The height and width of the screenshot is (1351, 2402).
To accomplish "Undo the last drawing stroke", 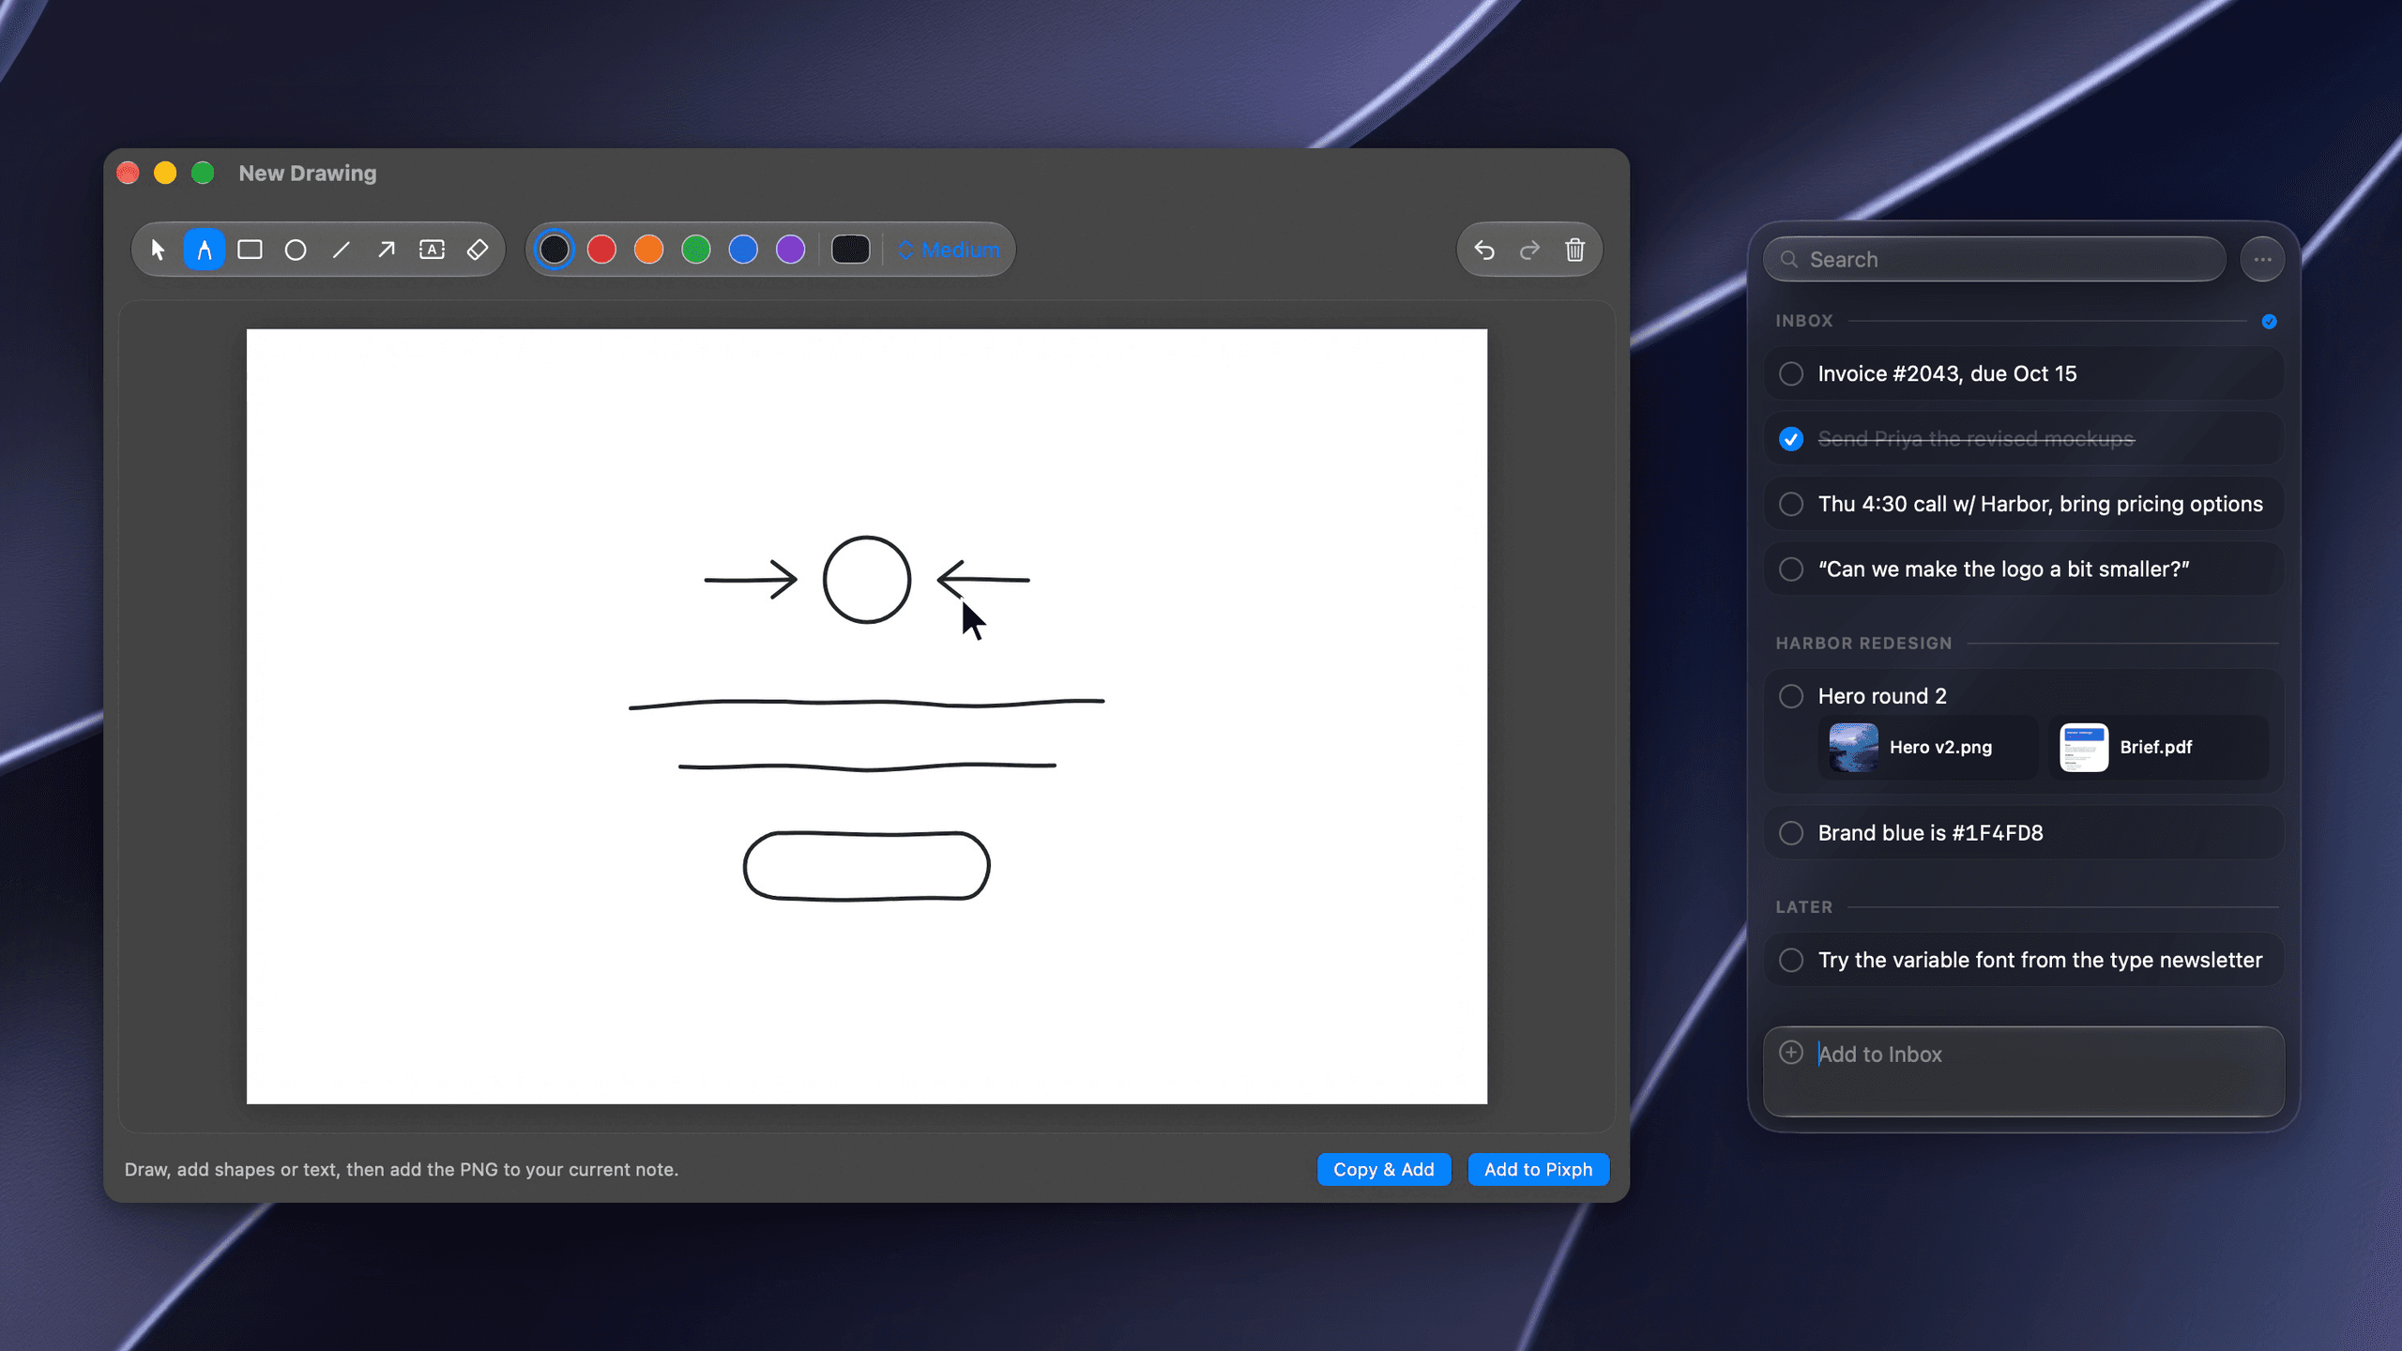I will point(1484,250).
